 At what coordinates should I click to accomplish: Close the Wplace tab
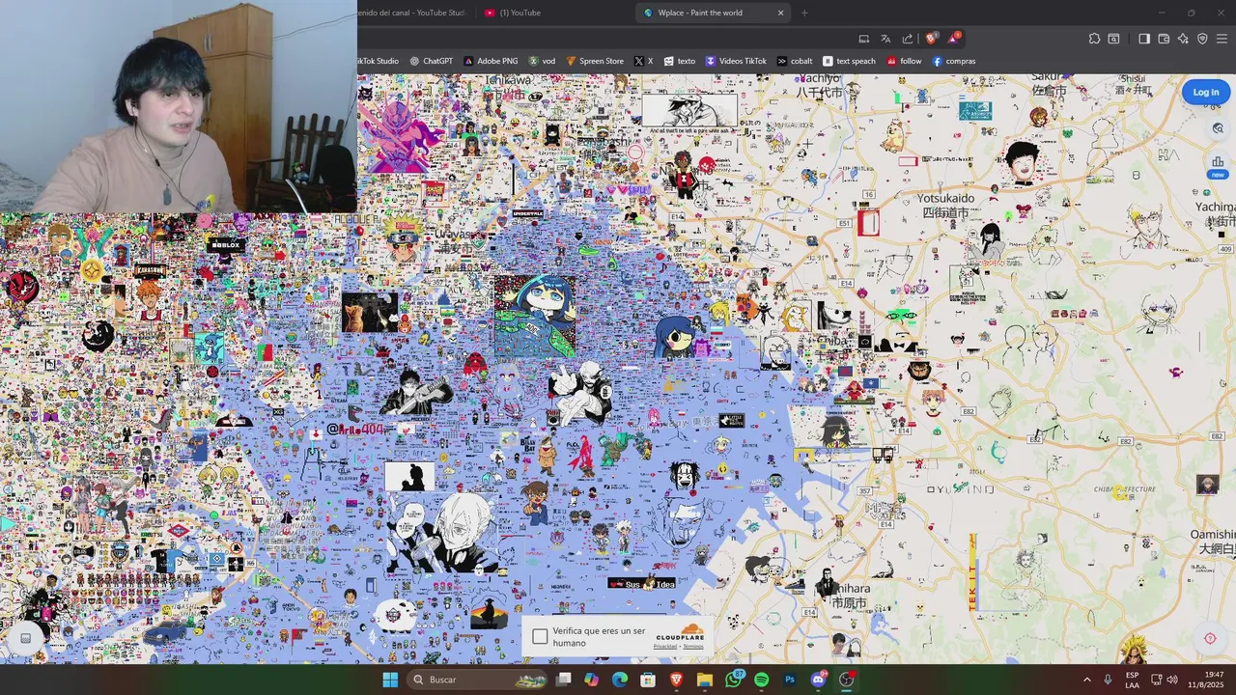click(780, 13)
